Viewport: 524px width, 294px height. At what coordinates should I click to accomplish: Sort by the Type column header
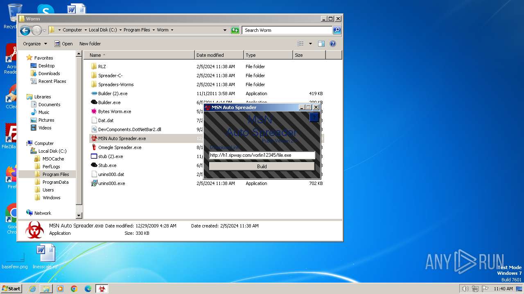[x=268, y=55]
